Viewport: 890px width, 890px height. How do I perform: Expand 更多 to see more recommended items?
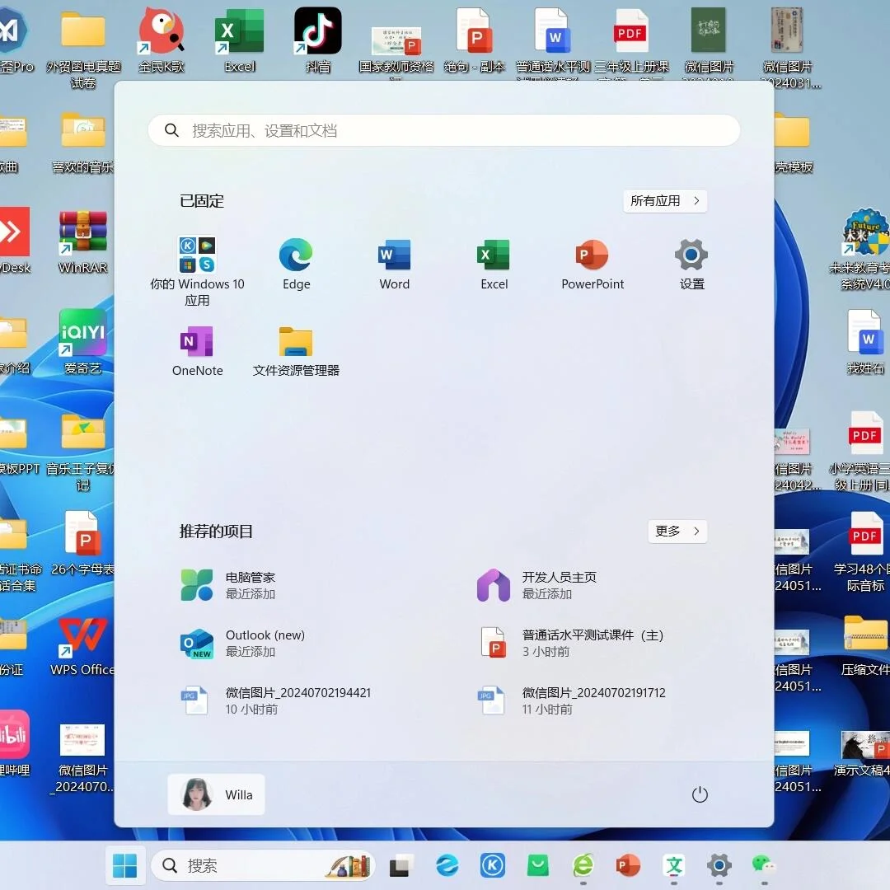coord(677,532)
